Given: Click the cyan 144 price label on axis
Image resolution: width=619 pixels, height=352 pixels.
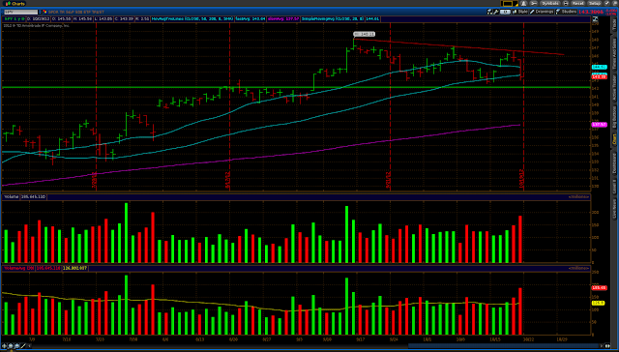Looking at the screenshot, I should (599, 68).
